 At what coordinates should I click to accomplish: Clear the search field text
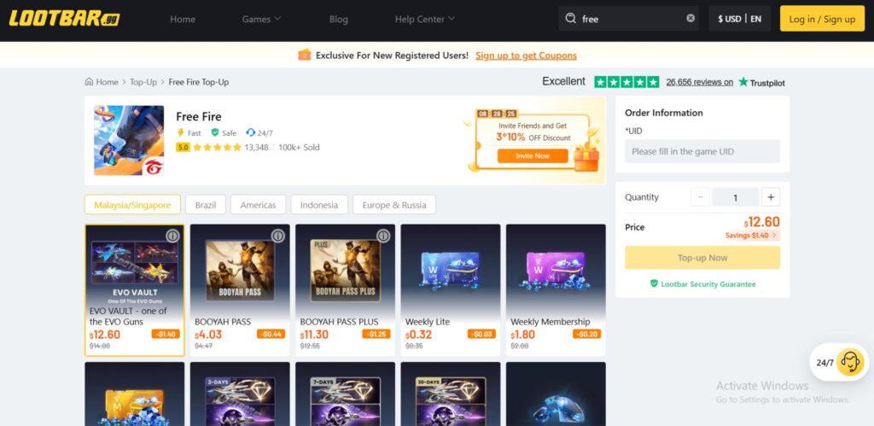(690, 19)
